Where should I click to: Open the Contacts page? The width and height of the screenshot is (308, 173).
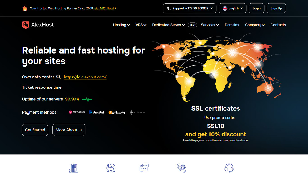tap(278, 25)
